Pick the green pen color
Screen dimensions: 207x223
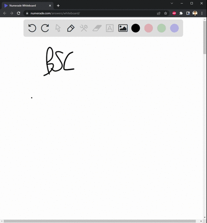click(x=161, y=28)
